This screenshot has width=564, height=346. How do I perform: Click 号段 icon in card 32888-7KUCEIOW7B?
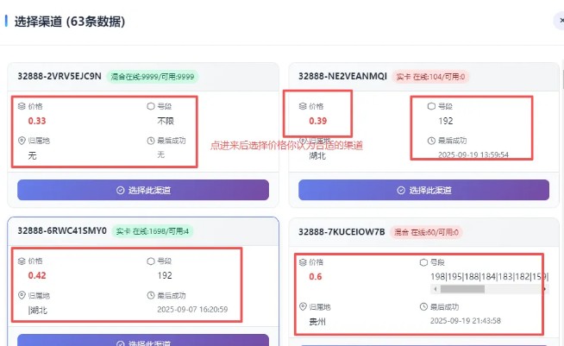pyautogui.click(x=423, y=261)
